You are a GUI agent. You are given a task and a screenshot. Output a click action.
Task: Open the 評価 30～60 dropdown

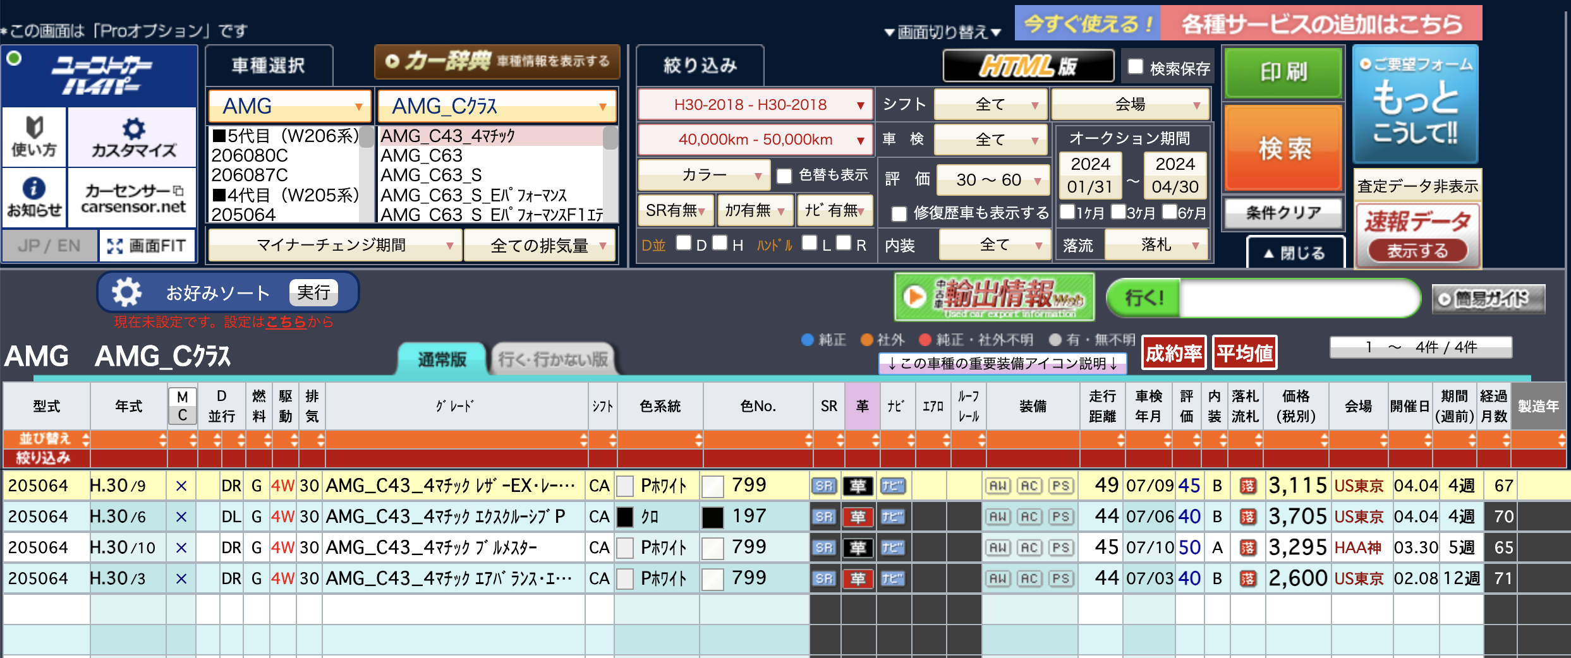[993, 180]
